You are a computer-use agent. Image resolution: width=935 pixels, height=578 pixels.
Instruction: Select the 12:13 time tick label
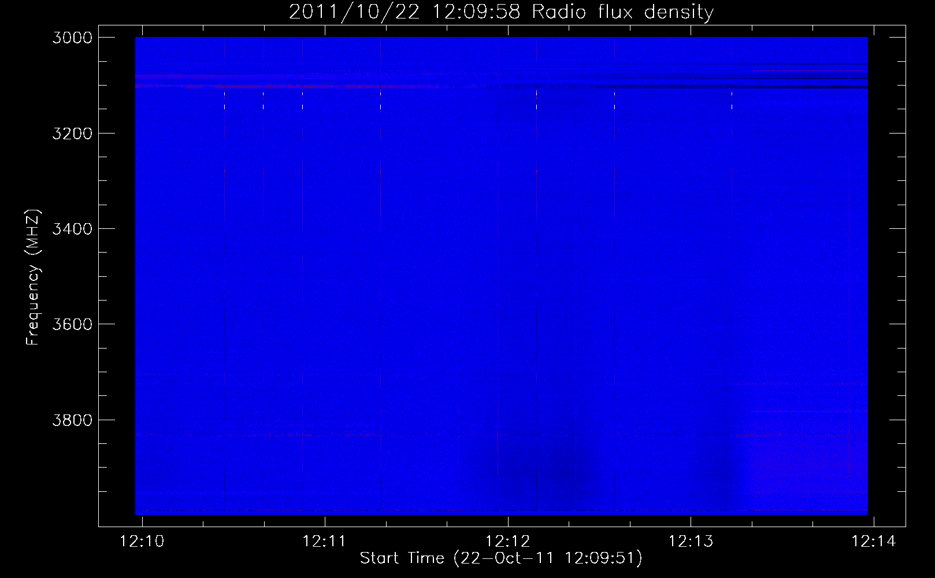click(691, 541)
